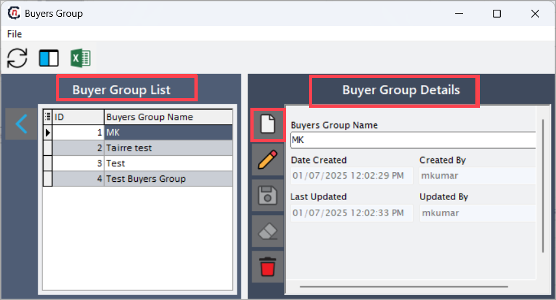This screenshot has height=300, width=556.
Task: Delete the record with the red trash icon
Action: (x=268, y=267)
